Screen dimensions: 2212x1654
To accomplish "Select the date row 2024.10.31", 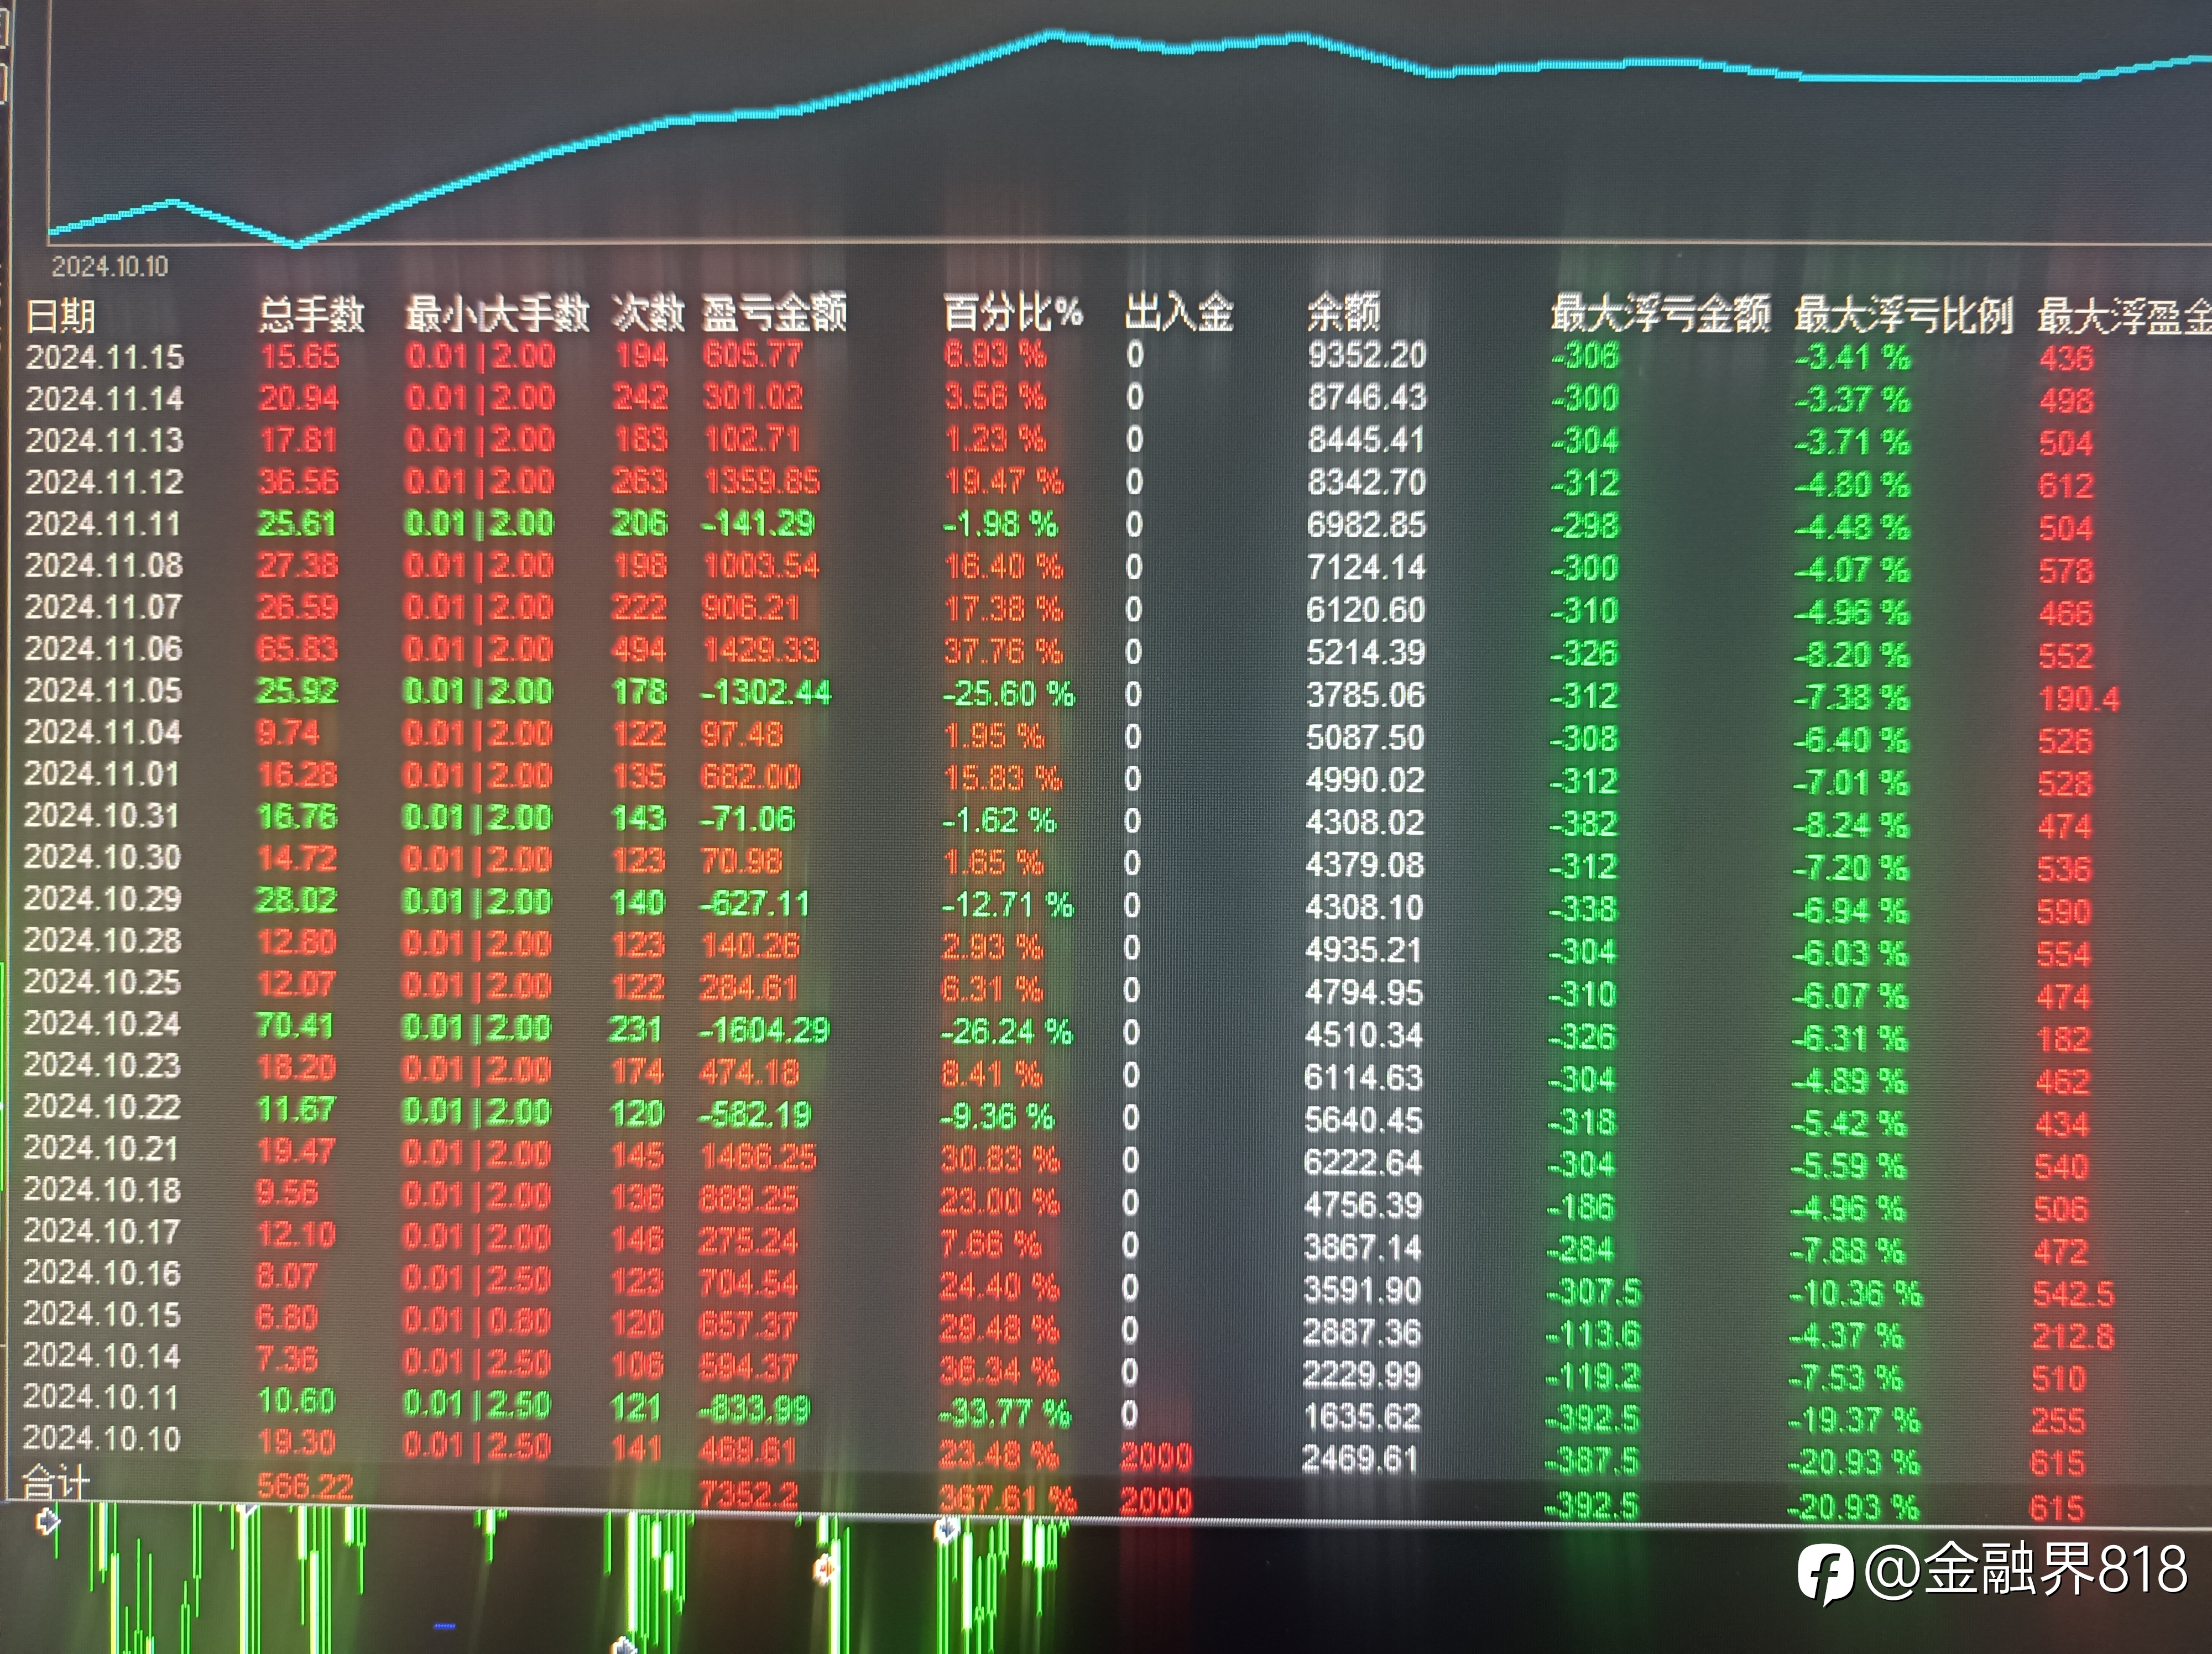I will (x=102, y=815).
